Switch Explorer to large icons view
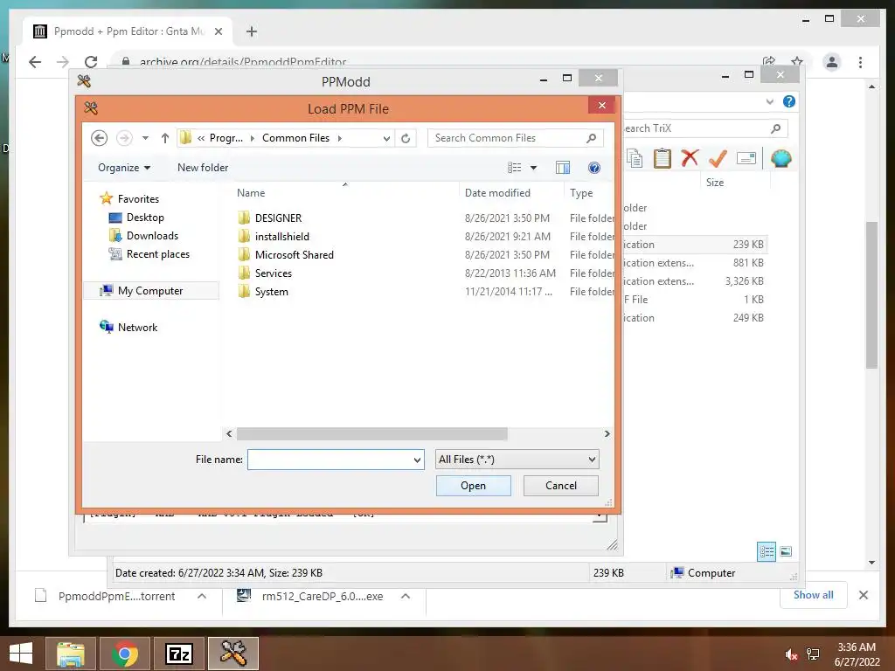895x671 pixels. pyautogui.click(x=786, y=551)
